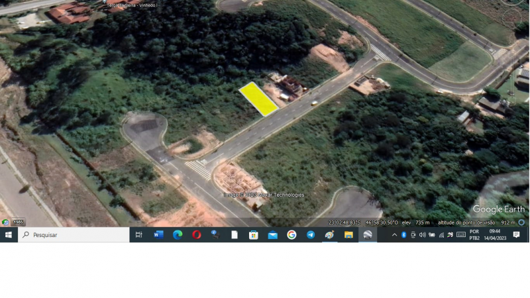Launch Microsoft Word from the taskbar
This screenshot has width=530, height=298.
[158, 235]
